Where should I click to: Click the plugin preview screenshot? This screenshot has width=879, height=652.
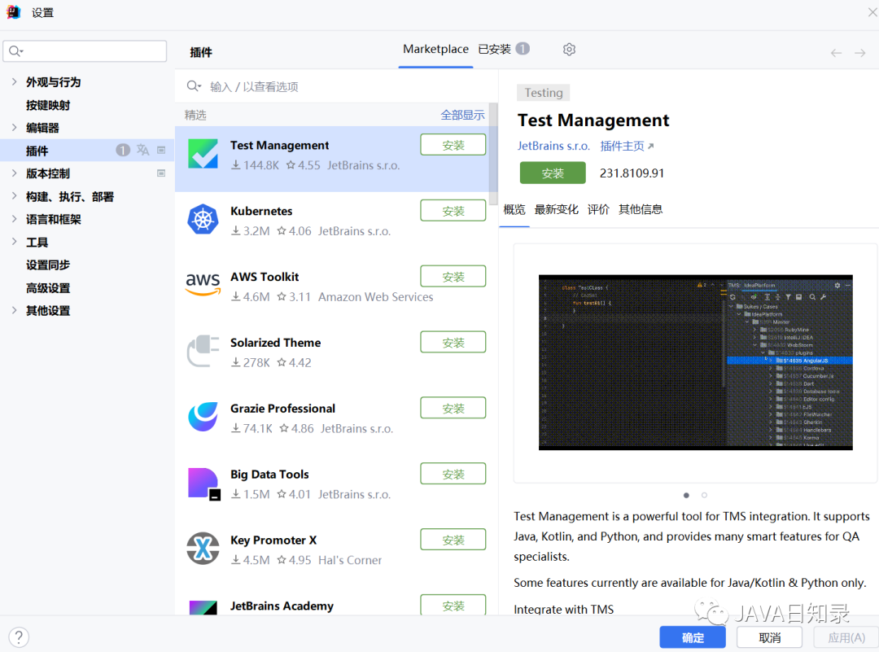pos(695,362)
